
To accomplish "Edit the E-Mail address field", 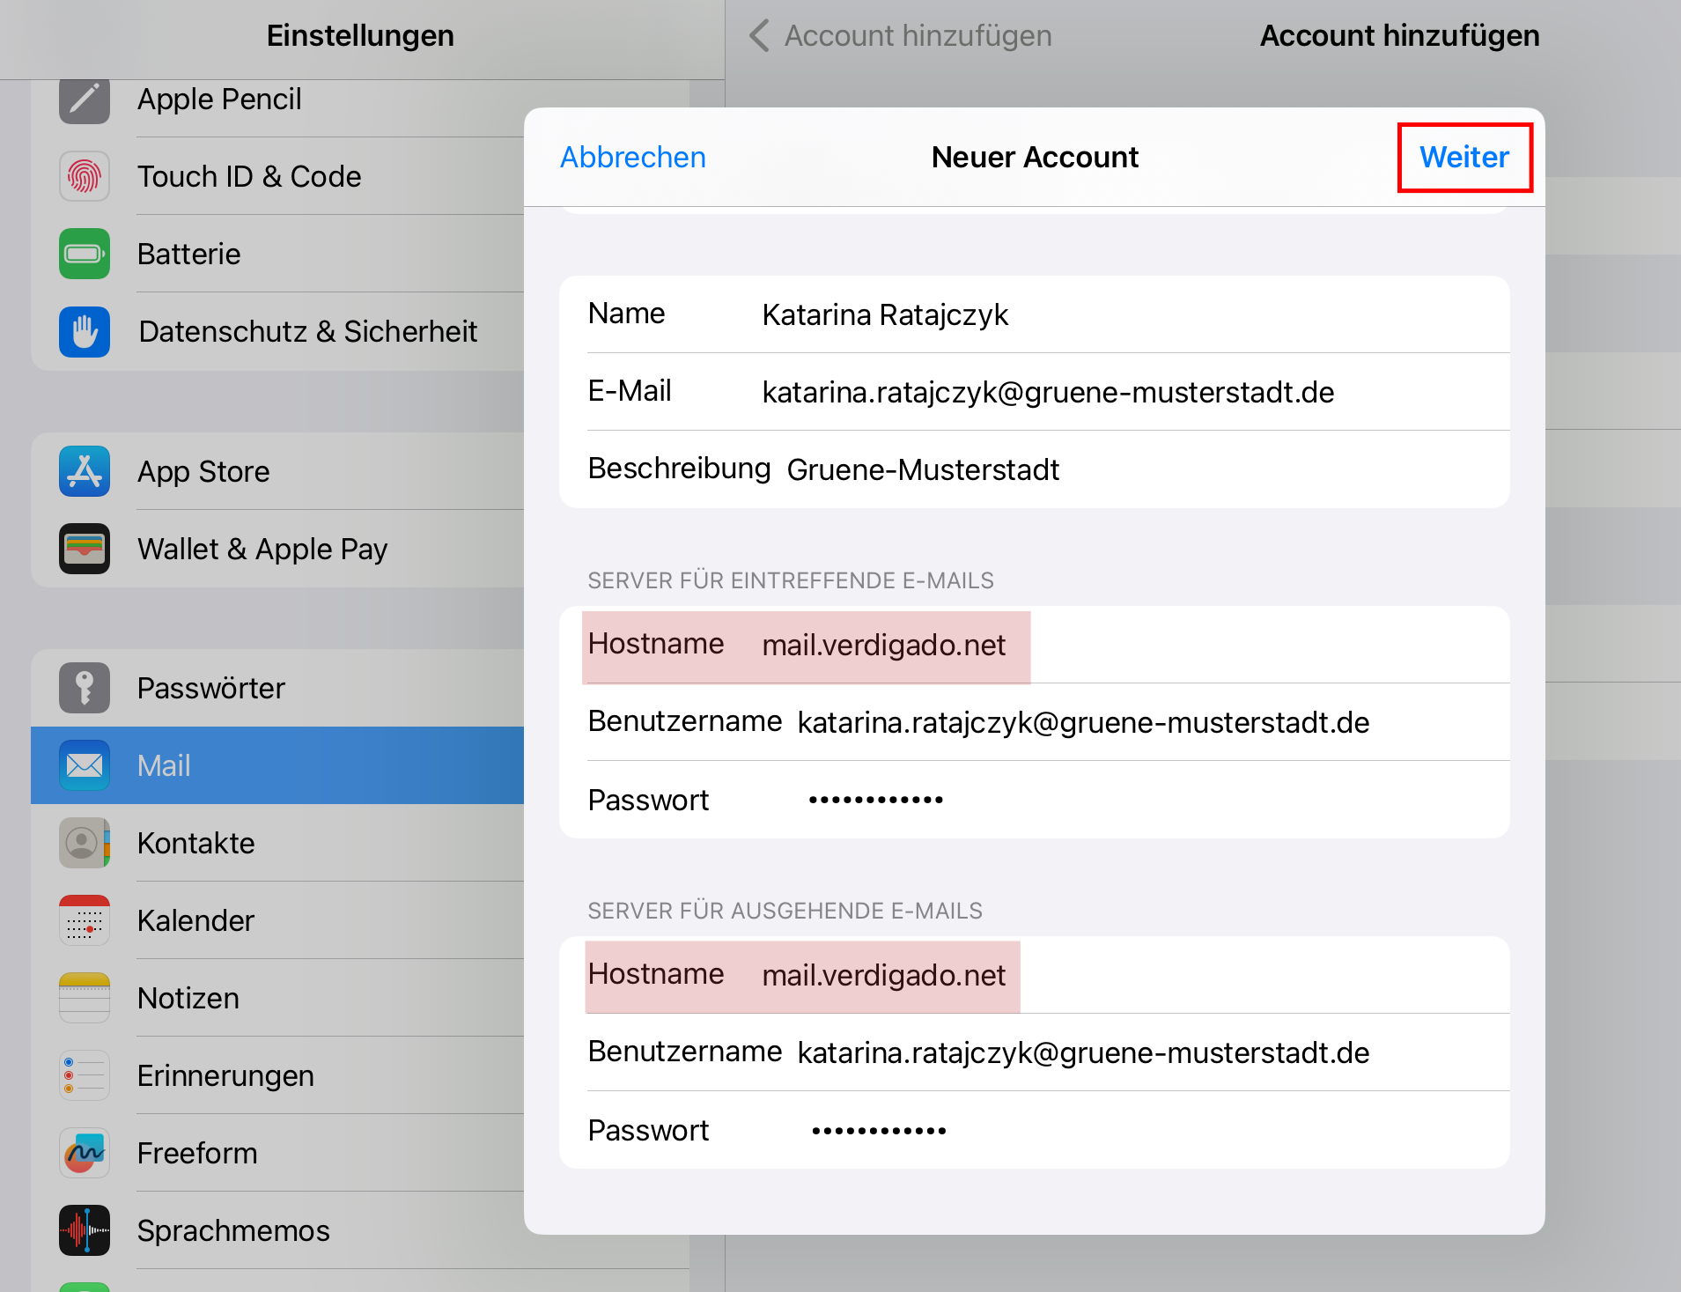I will (1035, 392).
